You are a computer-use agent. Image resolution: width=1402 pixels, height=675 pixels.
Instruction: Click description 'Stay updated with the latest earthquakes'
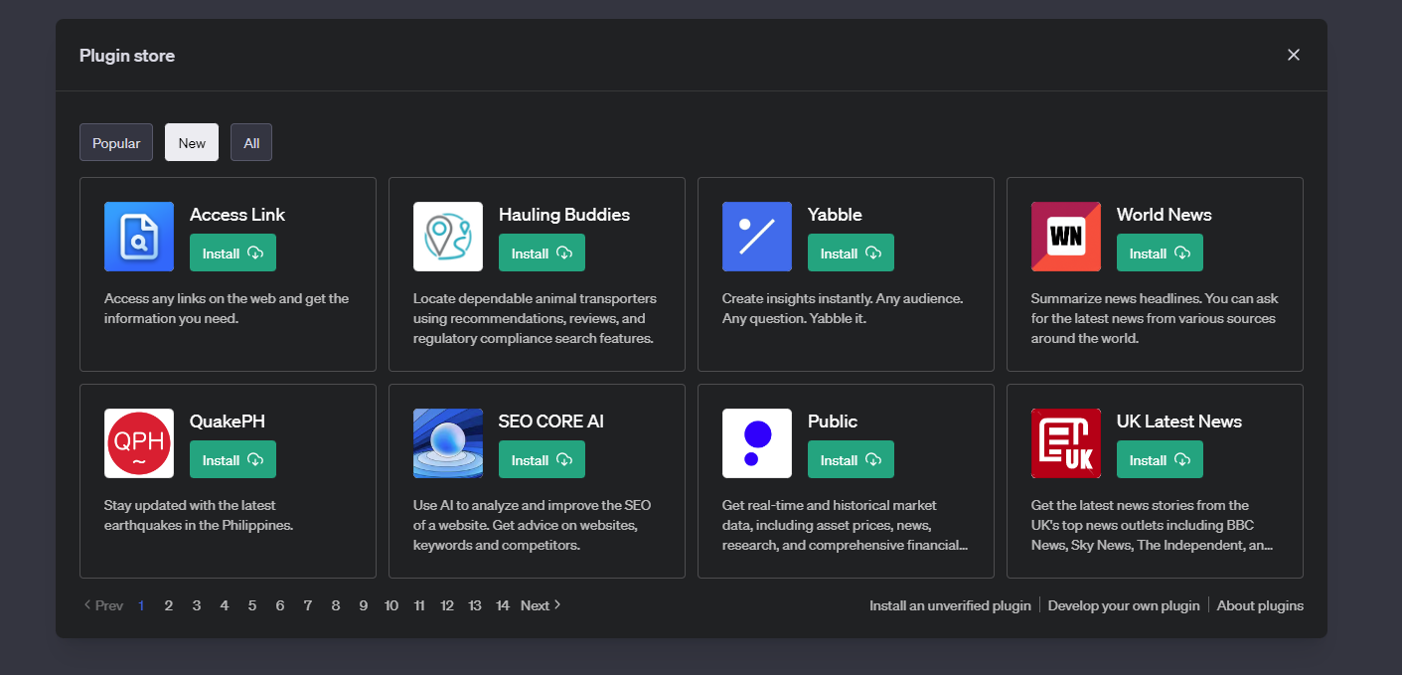199,515
